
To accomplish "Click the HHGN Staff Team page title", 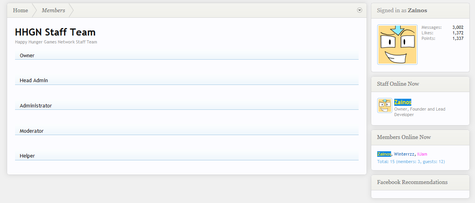I will [55, 32].
